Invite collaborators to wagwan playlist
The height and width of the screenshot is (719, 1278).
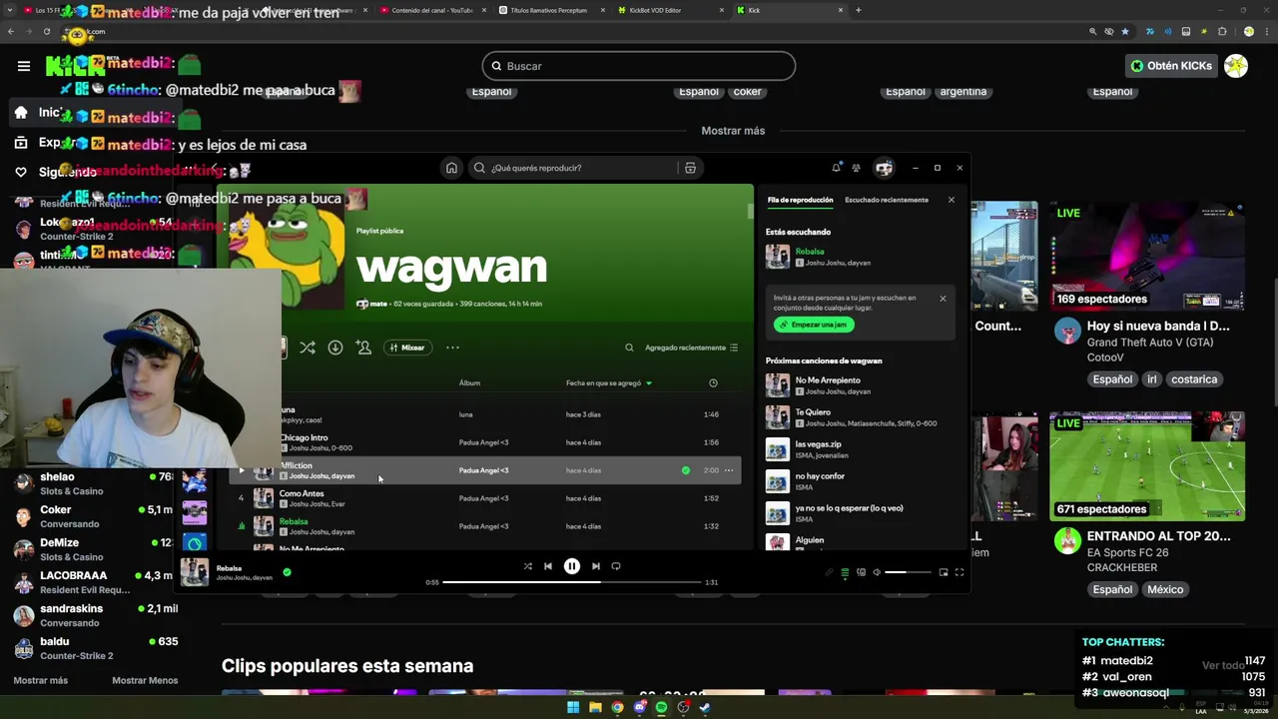click(363, 348)
